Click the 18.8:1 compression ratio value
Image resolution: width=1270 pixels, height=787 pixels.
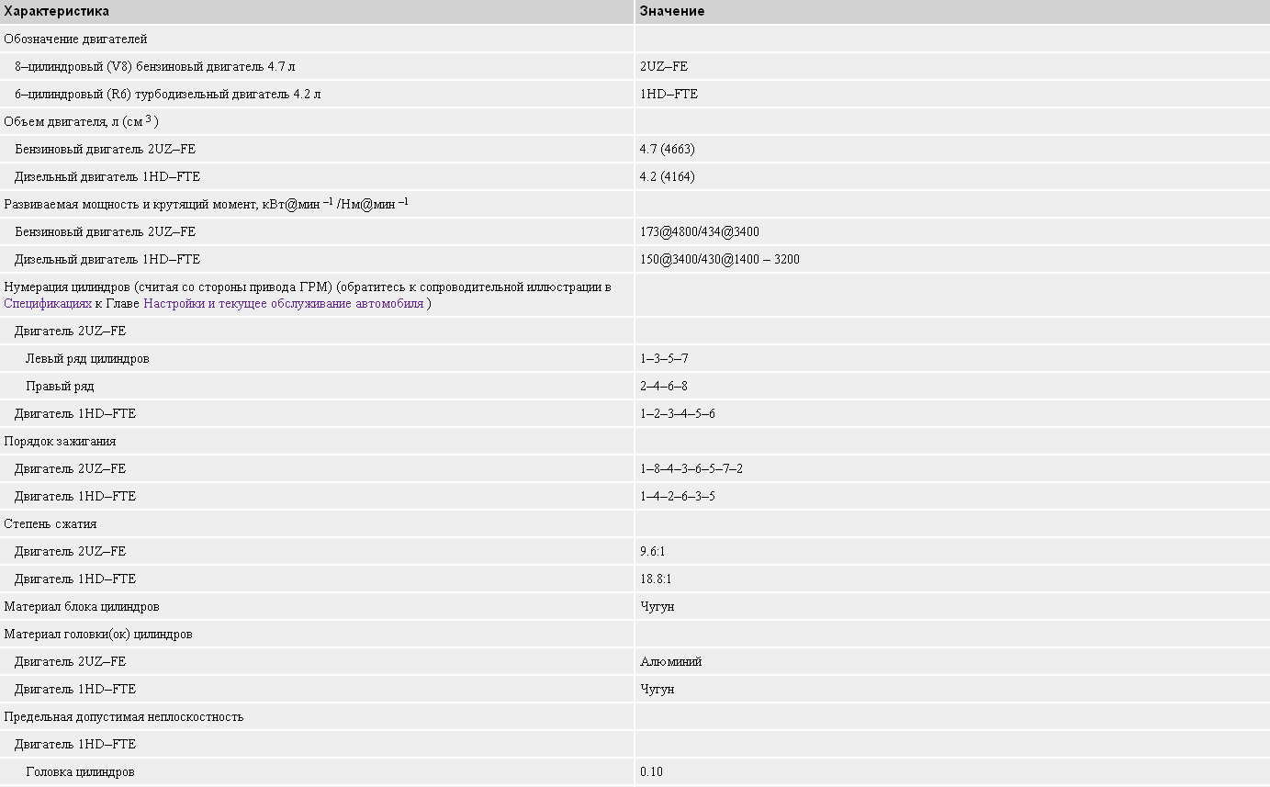point(655,579)
